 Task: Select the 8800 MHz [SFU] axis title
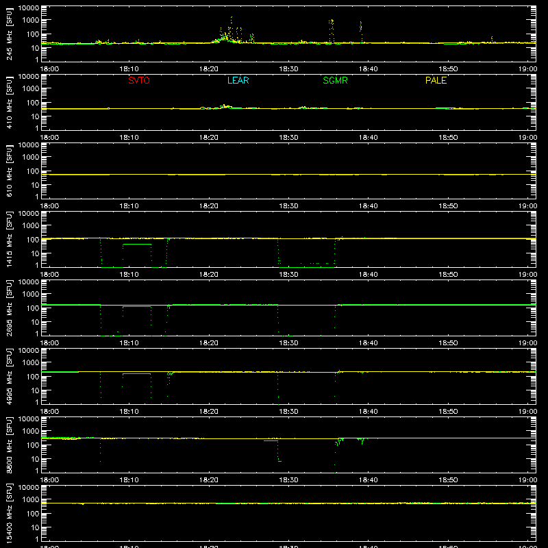[x=10, y=445]
